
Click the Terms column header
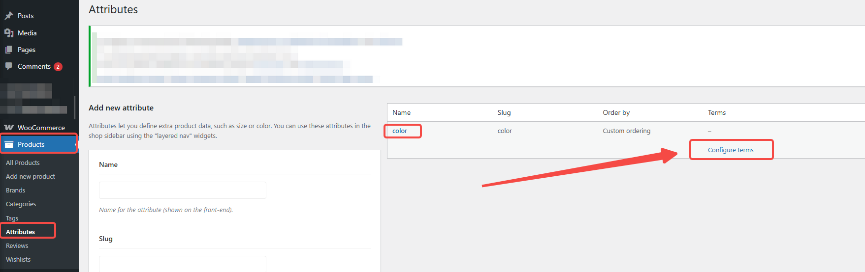(717, 112)
